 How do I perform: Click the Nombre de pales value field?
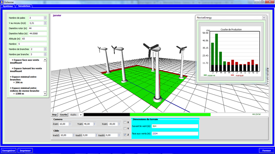(36, 18)
